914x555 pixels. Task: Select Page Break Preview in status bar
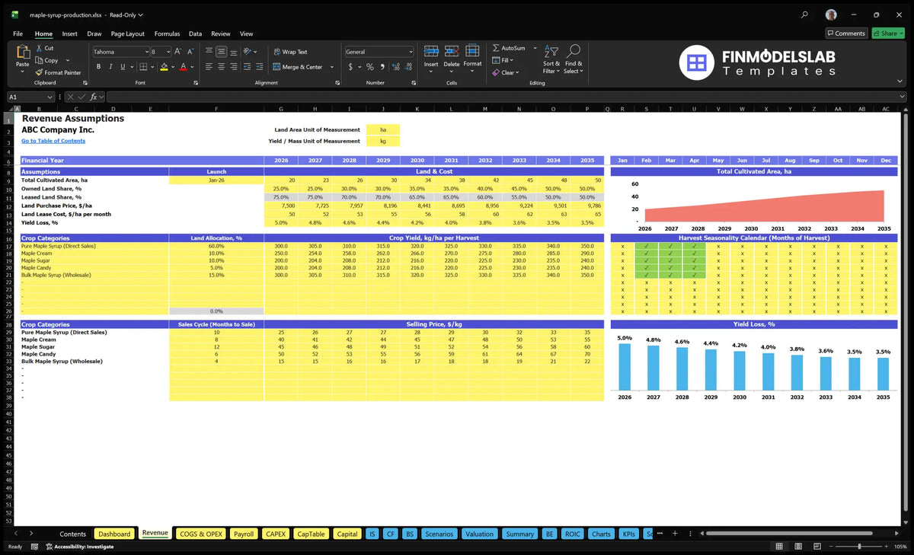(819, 547)
